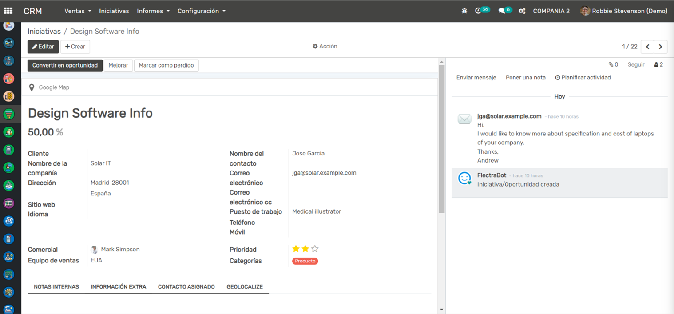This screenshot has width=674, height=314.
Task: Open conversations chat icon with 6 badge
Action: coord(502,11)
